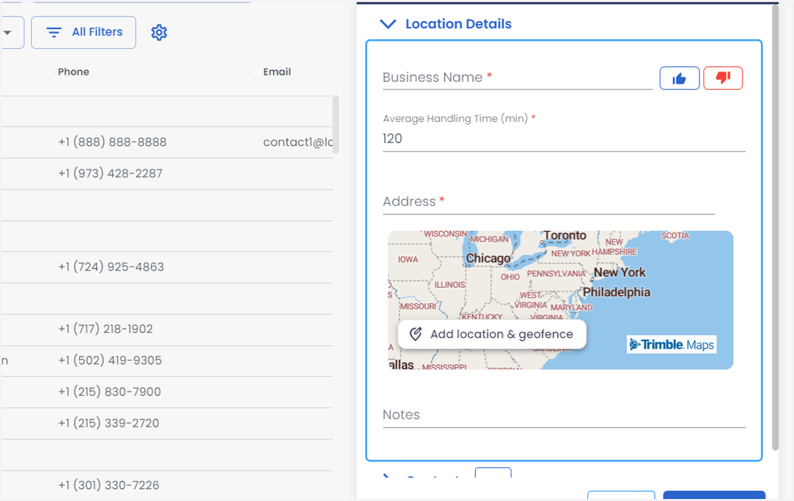794x501 pixels.
Task: Select phone +1 (502) 419-9305
Action: coord(110,360)
